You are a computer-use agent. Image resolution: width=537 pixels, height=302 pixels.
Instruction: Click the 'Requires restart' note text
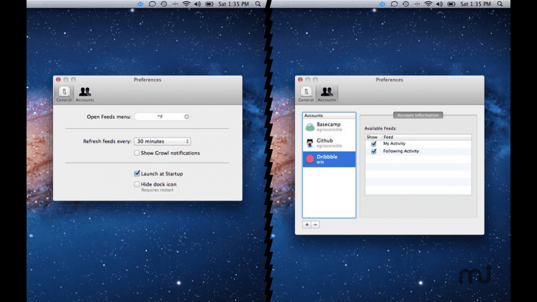[x=157, y=190]
